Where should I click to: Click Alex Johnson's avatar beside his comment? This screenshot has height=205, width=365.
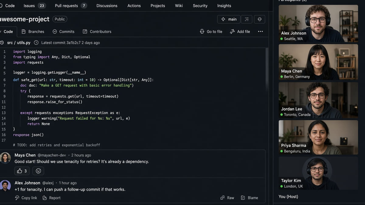[x=5, y=186]
